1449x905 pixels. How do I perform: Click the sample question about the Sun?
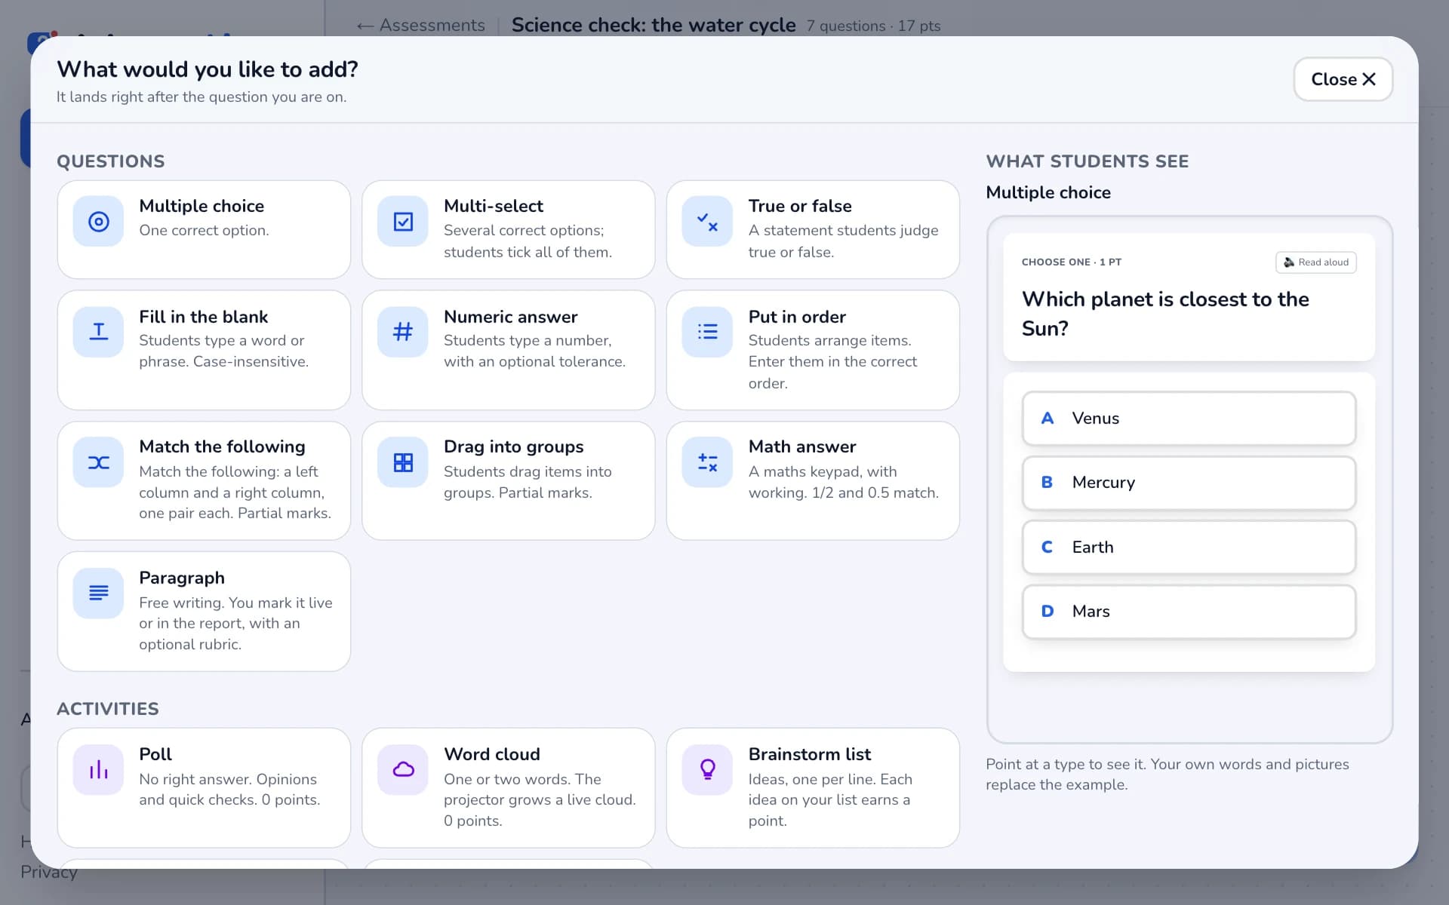point(1165,314)
